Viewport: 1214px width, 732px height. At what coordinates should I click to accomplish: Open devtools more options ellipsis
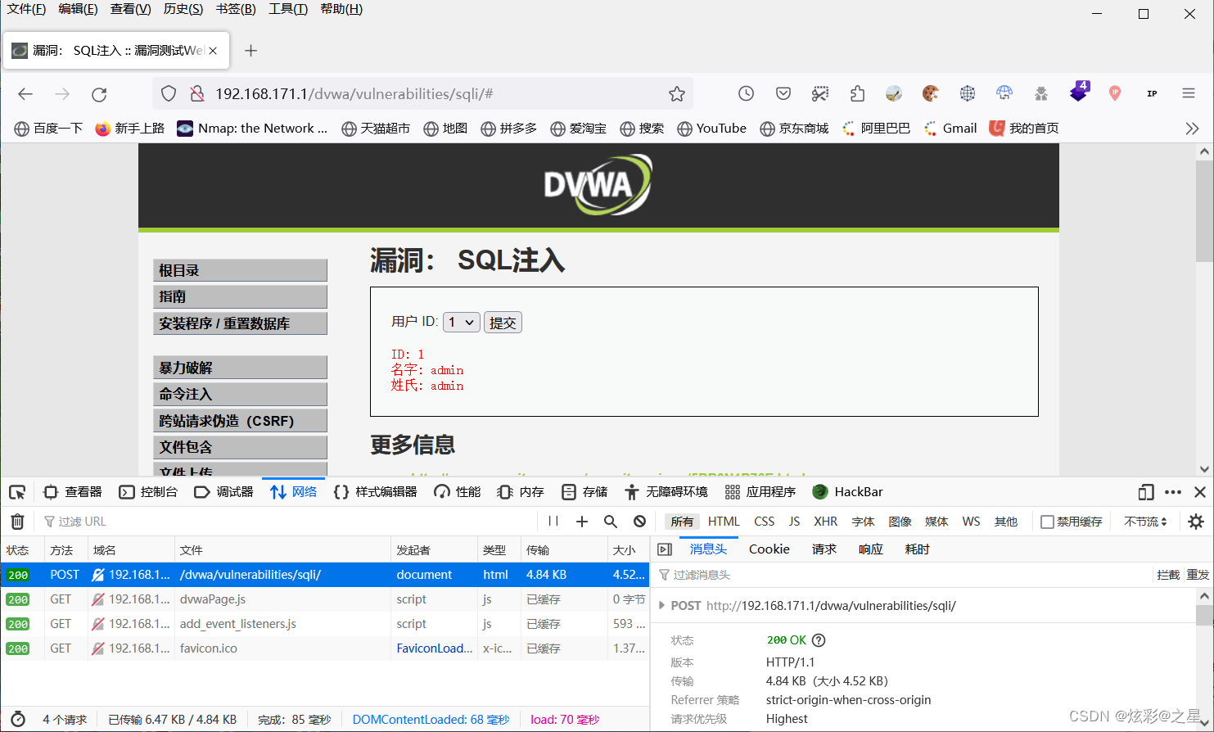pos(1173,492)
